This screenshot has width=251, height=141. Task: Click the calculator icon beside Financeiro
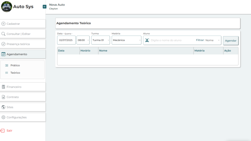pos(4,87)
